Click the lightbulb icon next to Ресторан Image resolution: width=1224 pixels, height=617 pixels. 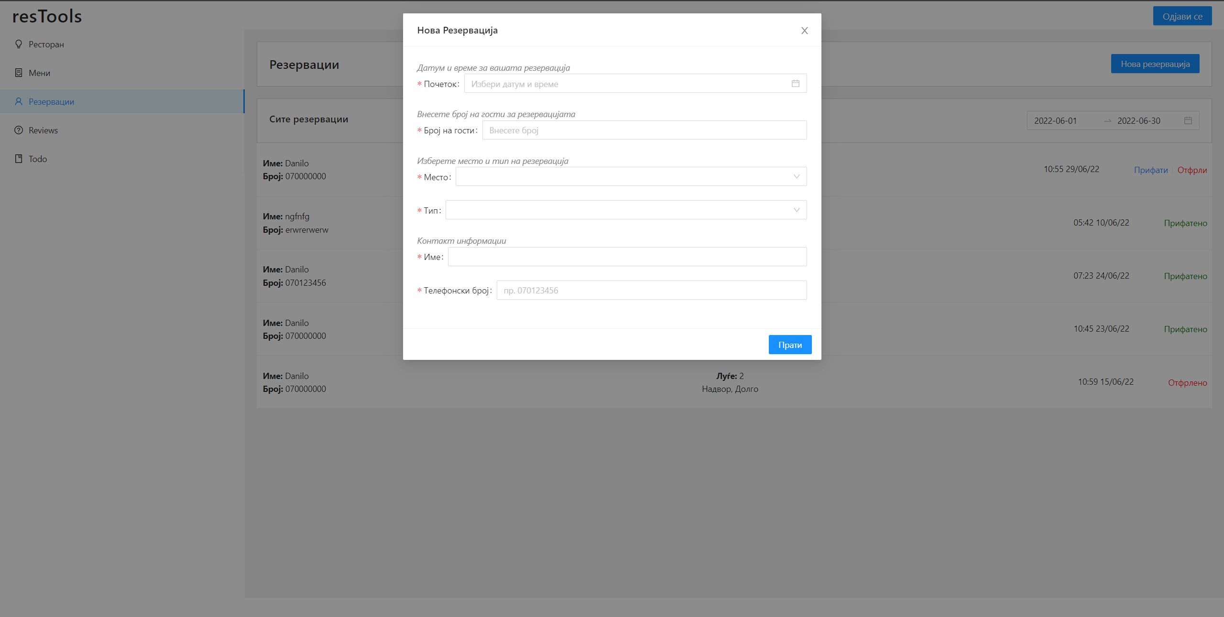19,44
